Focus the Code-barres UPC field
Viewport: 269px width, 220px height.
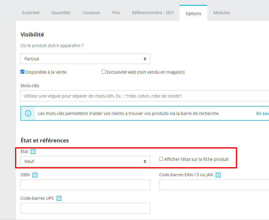[85, 208]
